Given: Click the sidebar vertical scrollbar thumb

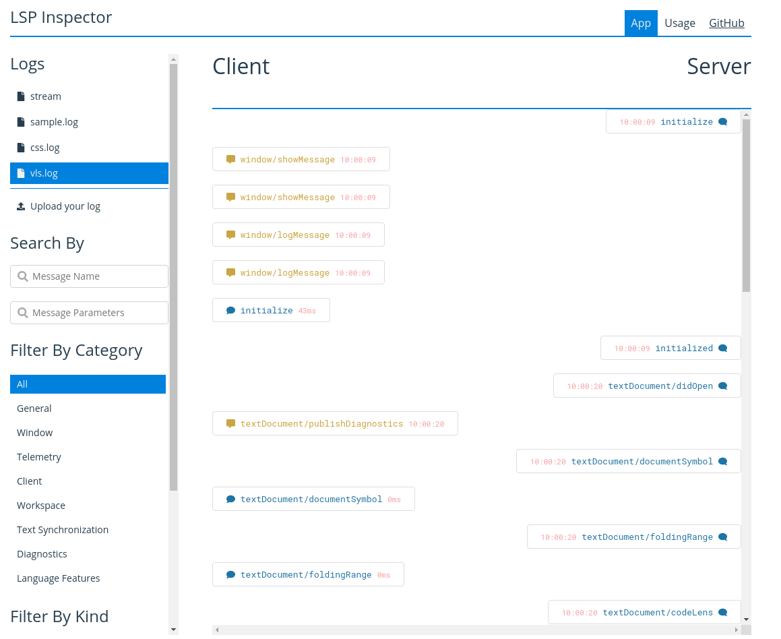Looking at the screenshot, I should coord(173,278).
